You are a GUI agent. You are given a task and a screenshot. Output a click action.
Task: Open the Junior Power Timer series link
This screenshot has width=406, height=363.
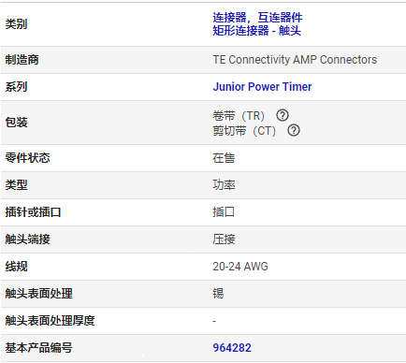(262, 87)
